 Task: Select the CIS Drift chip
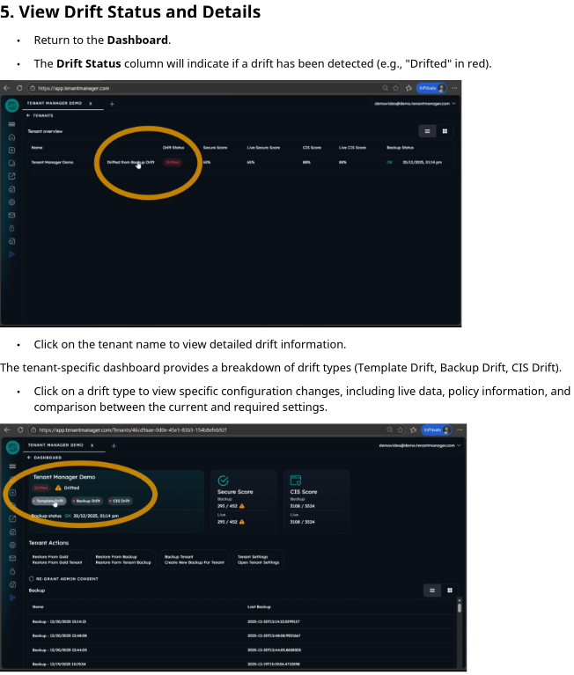click(120, 501)
